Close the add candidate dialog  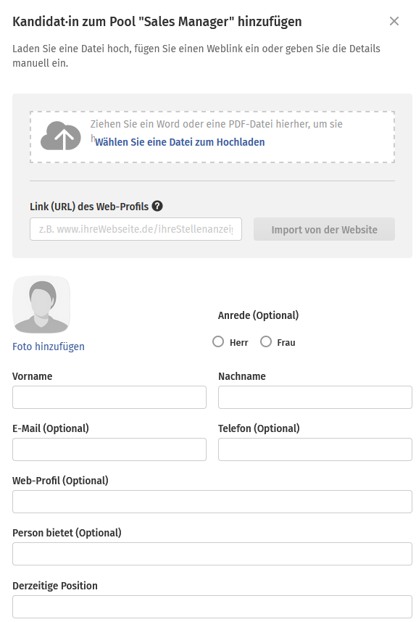(394, 21)
